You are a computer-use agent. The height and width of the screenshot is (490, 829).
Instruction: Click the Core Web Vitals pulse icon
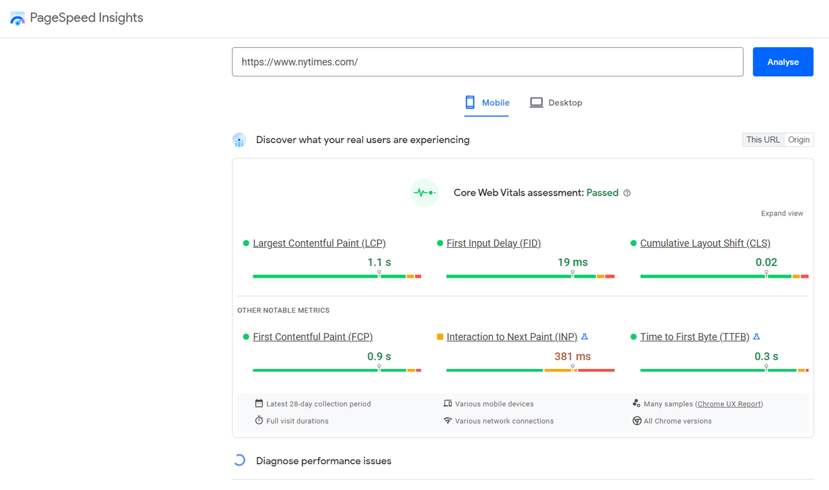[425, 193]
